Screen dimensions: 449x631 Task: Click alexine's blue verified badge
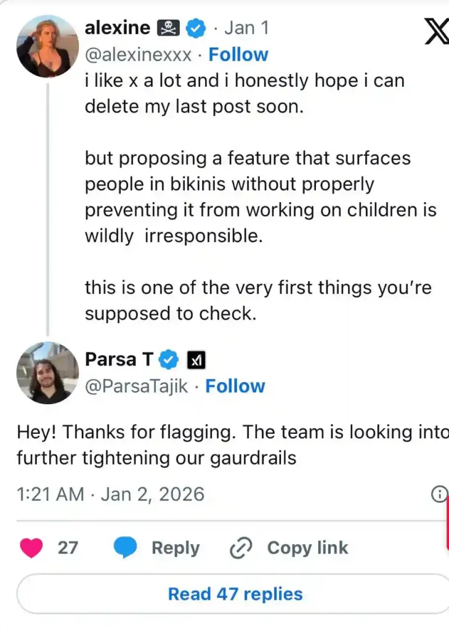coord(196,28)
